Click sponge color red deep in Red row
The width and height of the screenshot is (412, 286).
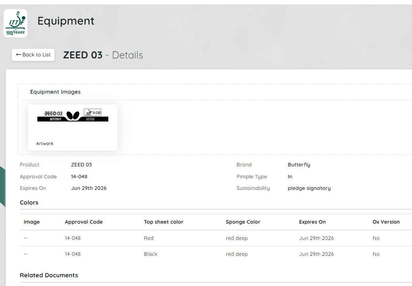pos(237,238)
